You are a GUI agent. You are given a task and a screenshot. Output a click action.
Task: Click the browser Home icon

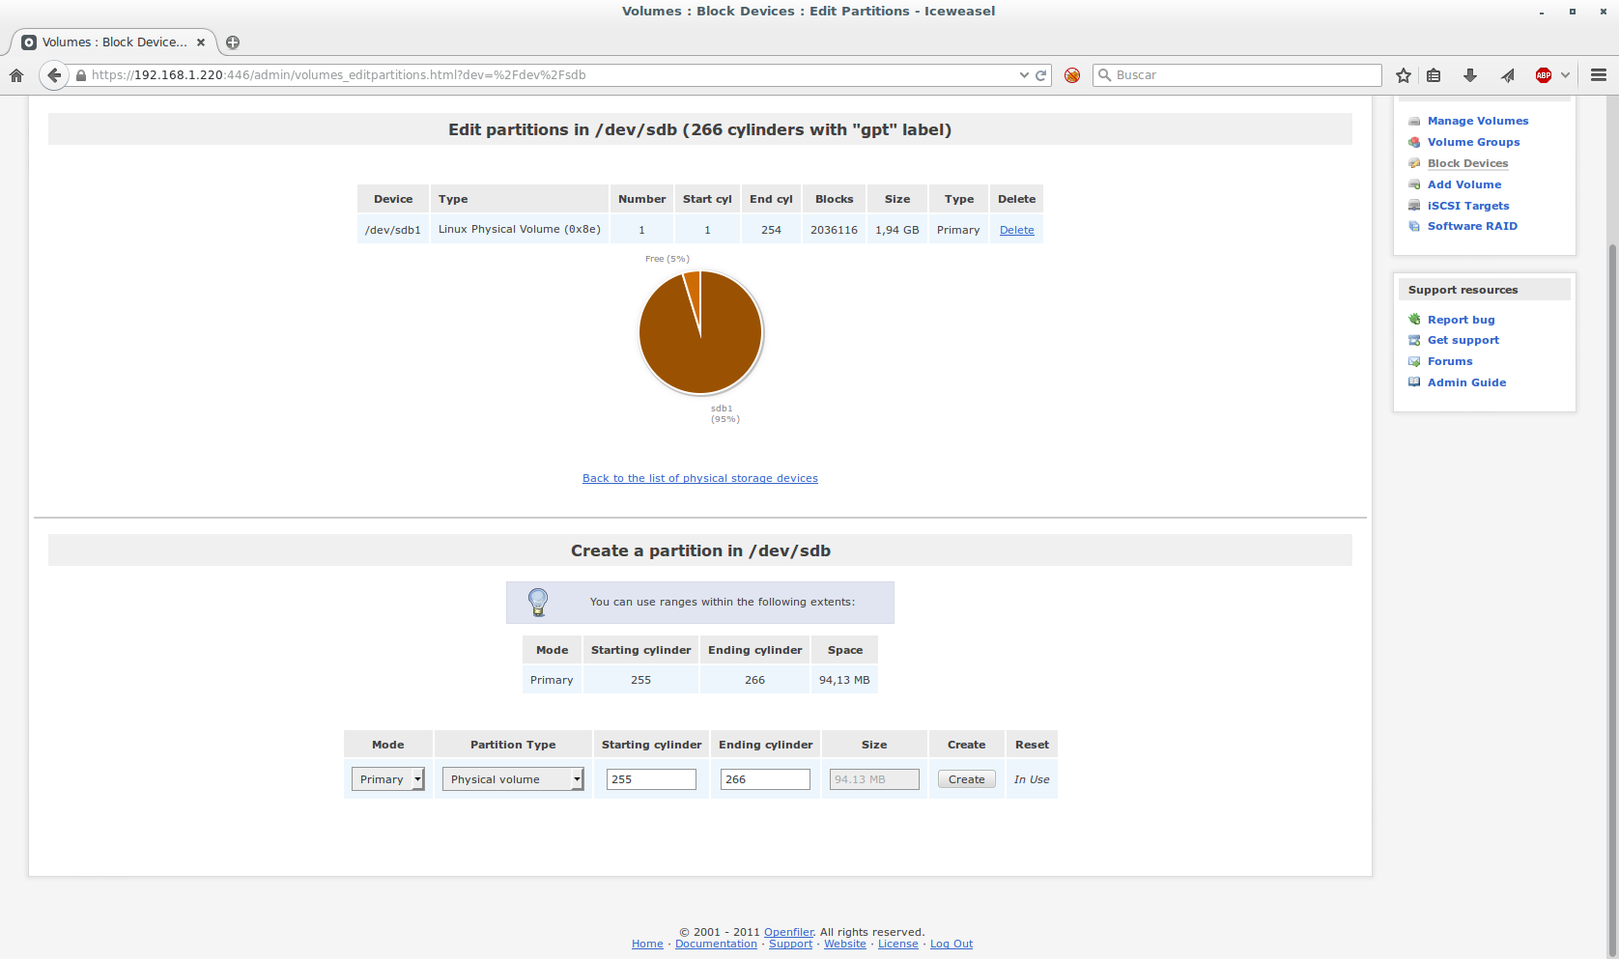16,75
